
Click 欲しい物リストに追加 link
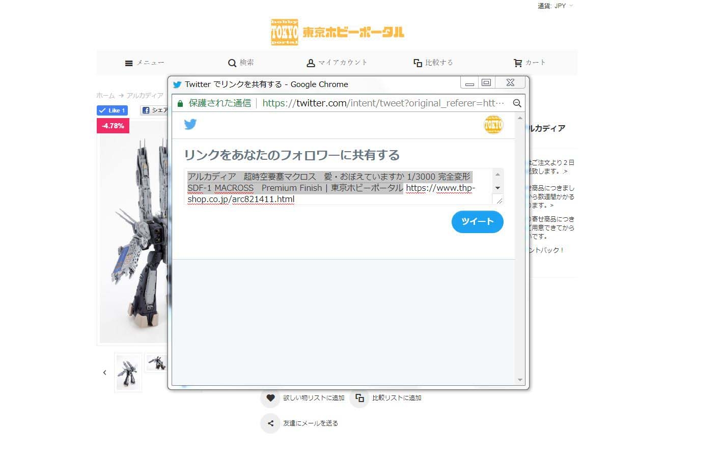click(314, 398)
